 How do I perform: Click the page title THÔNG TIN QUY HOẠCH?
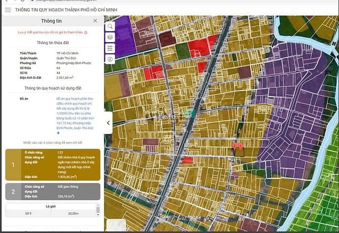66,10
